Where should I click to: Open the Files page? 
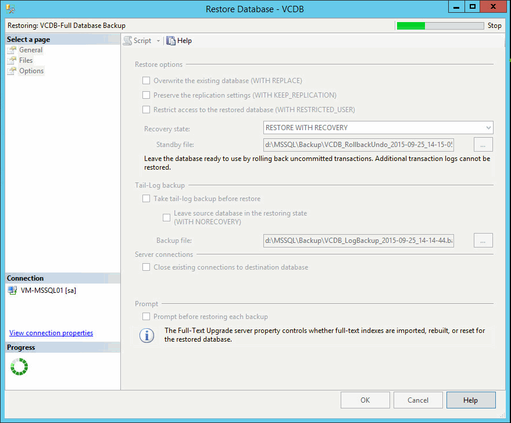[x=26, y=60]
